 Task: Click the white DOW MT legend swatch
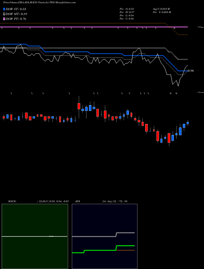tap(4, 14)
